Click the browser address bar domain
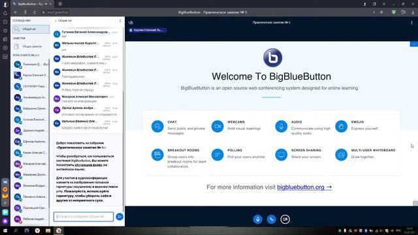The width and height of the screenshot is (418, 235). (57, 12)
